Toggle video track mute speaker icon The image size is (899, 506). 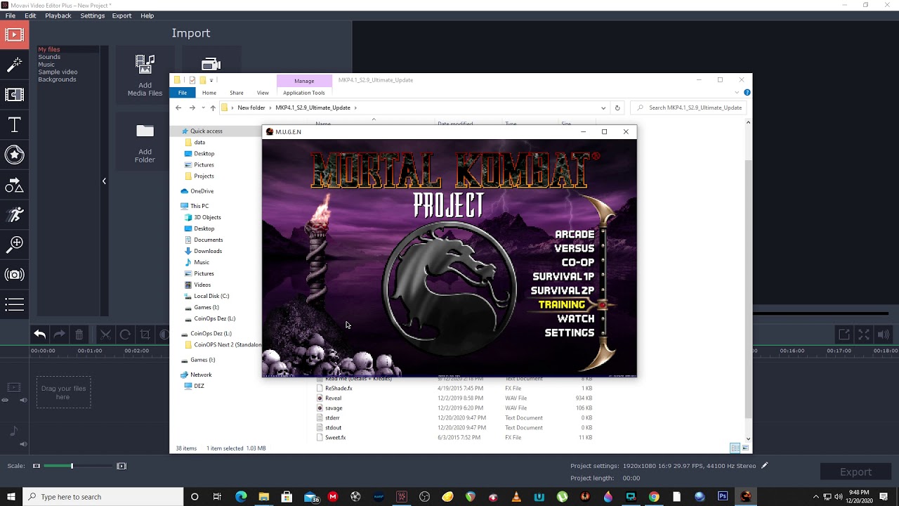tap(23, 400)
